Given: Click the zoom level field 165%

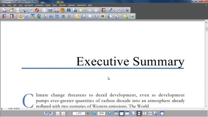Looking at the screenshot, I should click(x=101, y=113).
